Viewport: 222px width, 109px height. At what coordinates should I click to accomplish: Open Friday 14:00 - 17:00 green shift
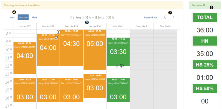point(118,90)
